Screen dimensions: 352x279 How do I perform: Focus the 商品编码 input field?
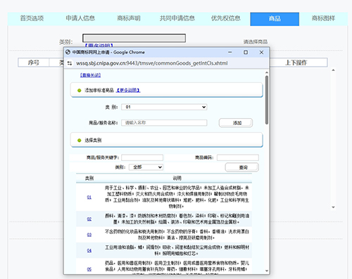[x=238, y=157]
